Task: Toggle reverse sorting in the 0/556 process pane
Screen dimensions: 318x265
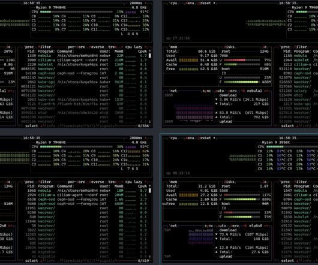Action: tap(97, 47)
